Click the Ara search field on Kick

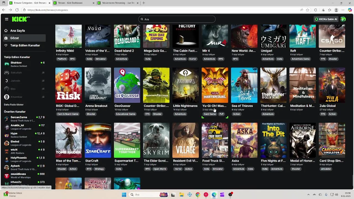pos(177,19)
